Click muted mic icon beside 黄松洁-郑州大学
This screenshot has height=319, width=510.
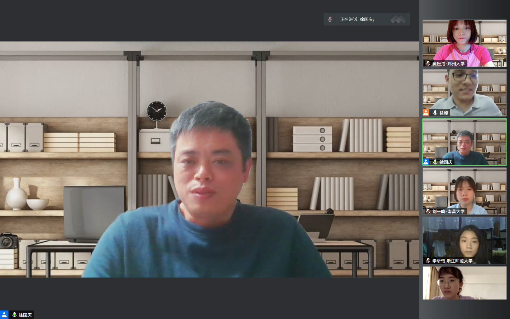(x=428, y=63)
